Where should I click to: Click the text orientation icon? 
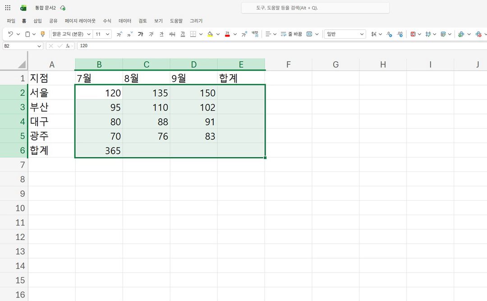click(255, 34)
